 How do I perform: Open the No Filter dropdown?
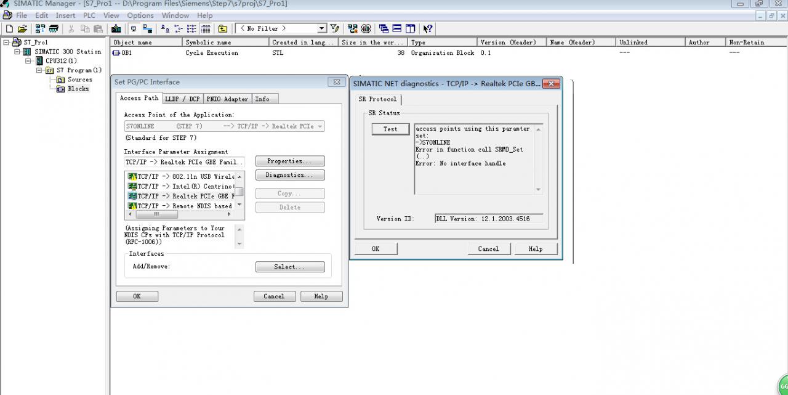click(x=321, y=28)
